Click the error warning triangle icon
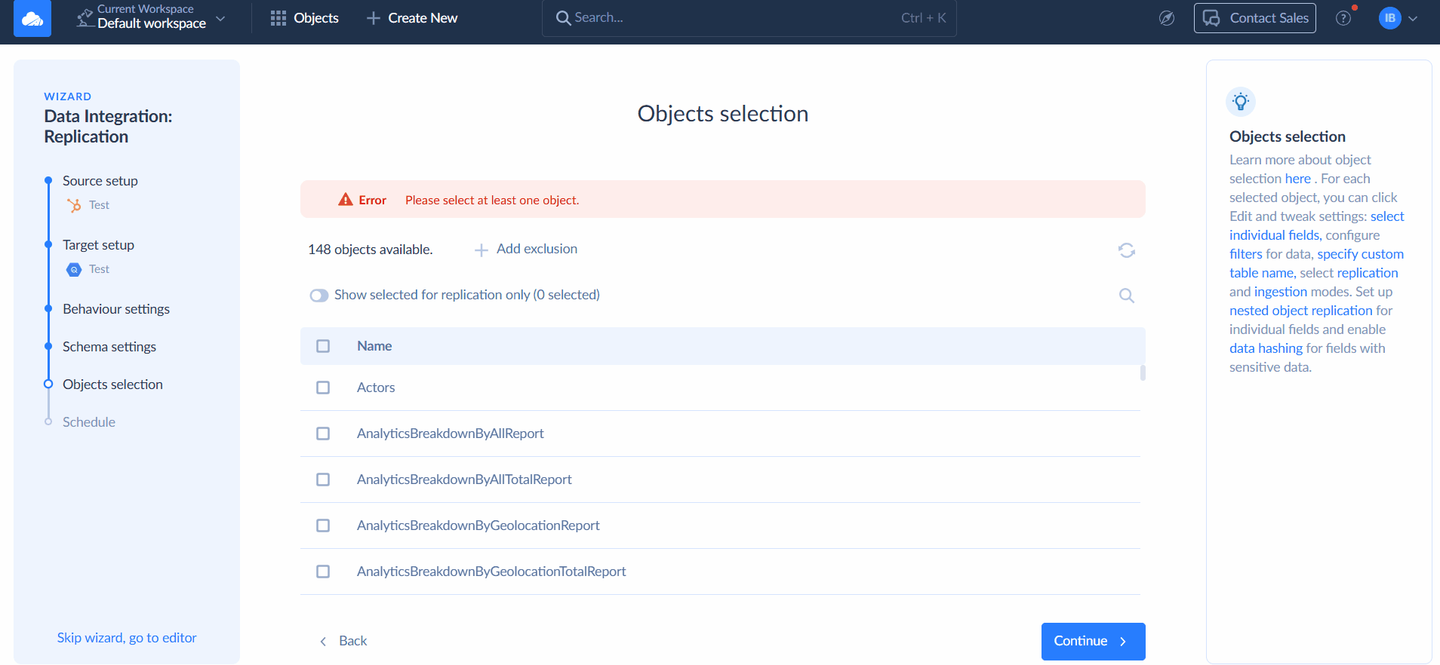Screen dimensions: 1440x665 tap(346, 200)
